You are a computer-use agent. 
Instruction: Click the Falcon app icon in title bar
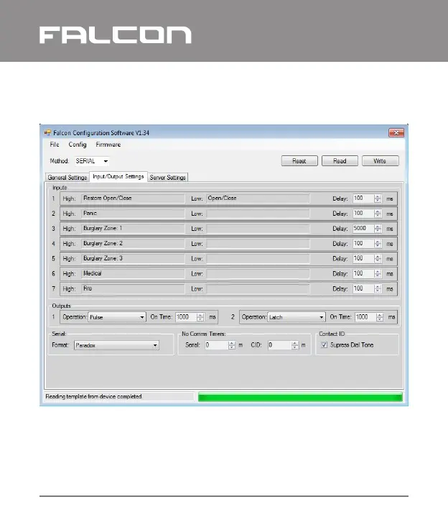(x=47, y=133)
